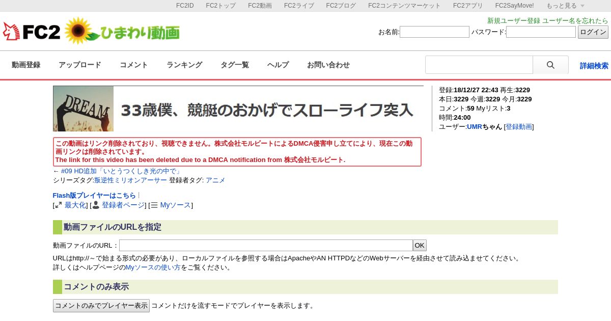This screenshot has height=321, width=611.
Task: Open 登録者ページ link
Action: click(x=123, y=205)
